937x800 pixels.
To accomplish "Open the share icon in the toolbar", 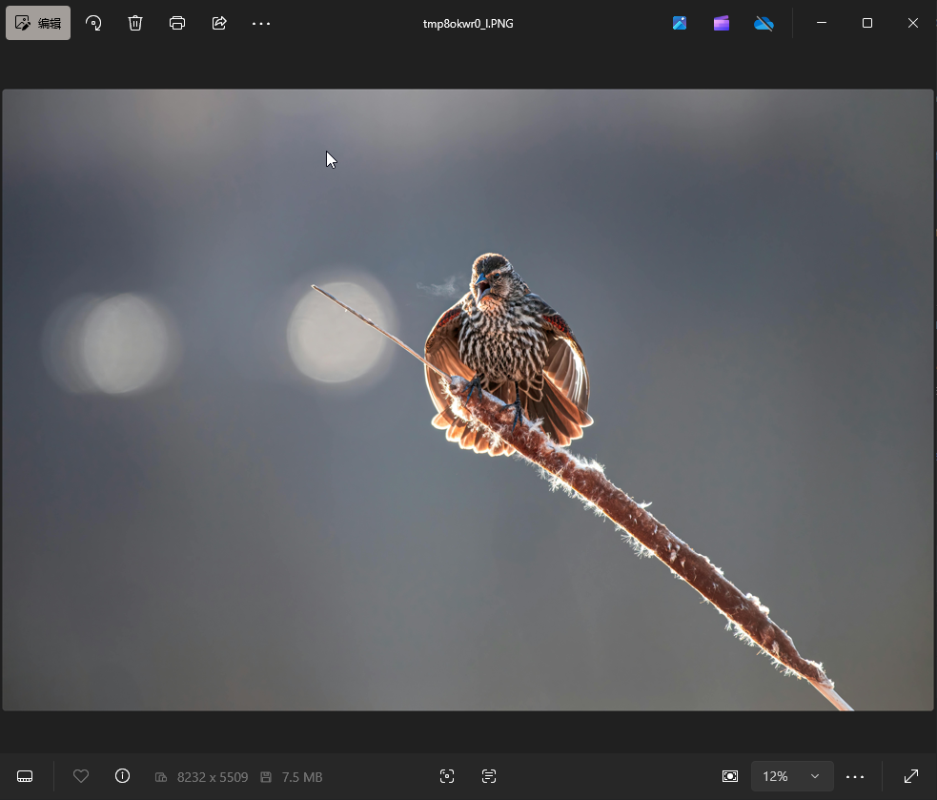I will click(x=219, y=23).
